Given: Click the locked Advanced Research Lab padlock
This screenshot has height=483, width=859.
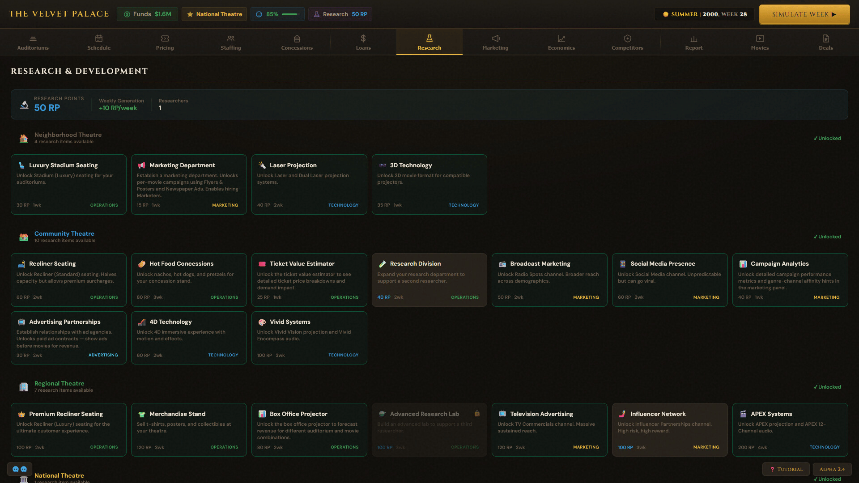Looking at the screenshot, I should coord(477,414).
